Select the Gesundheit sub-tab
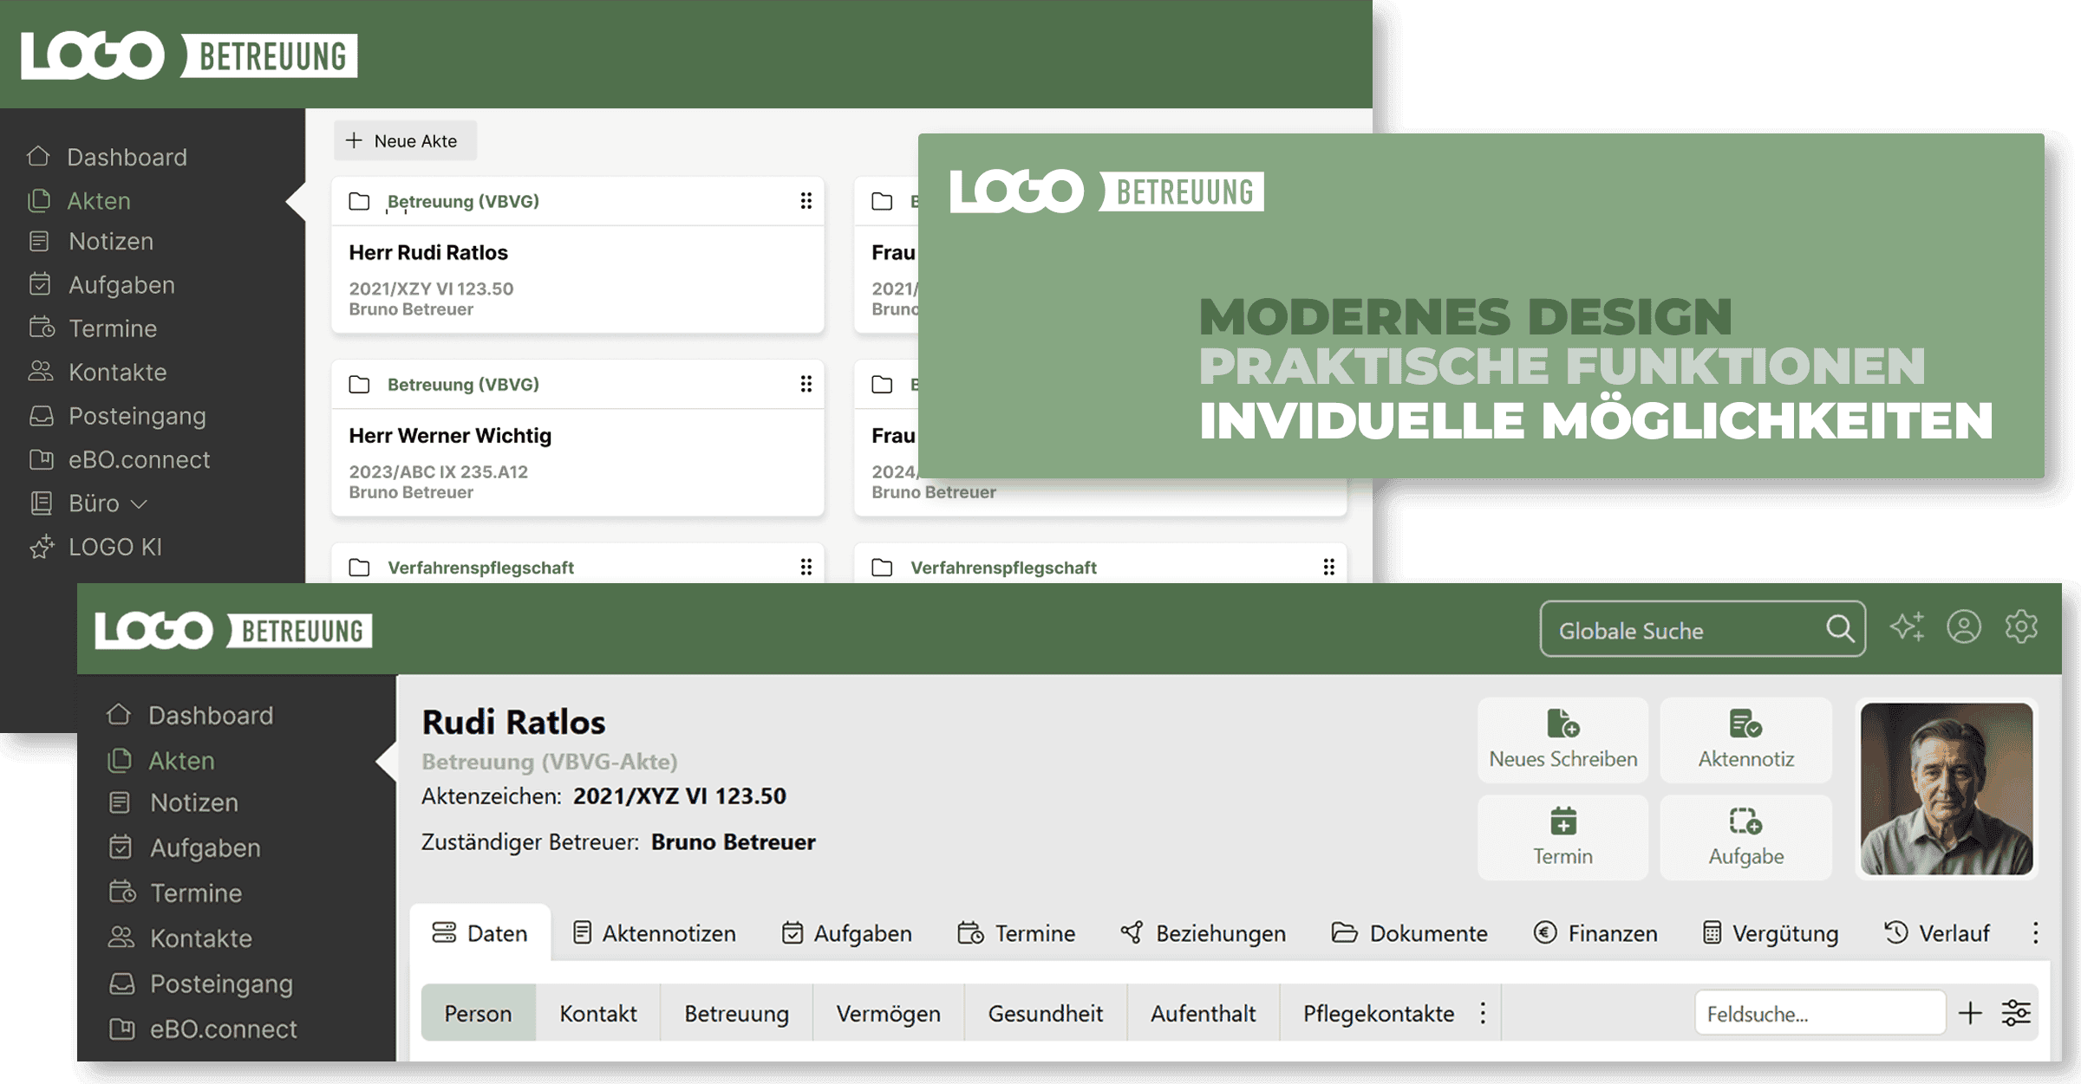 point(1045,1013)
